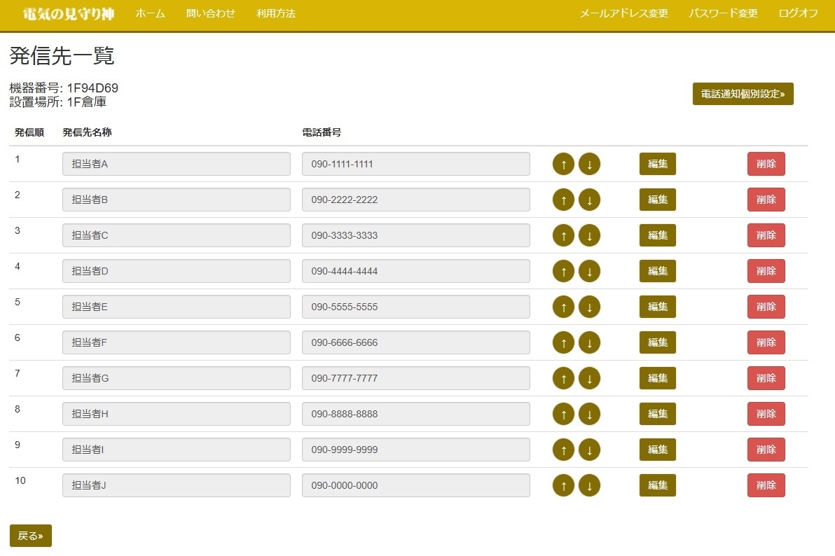Image resolution: width=835 pixels, height=556 pixels.
Task: Open 利用方法 in navigation bar
Action: click(x=275, y=13)
